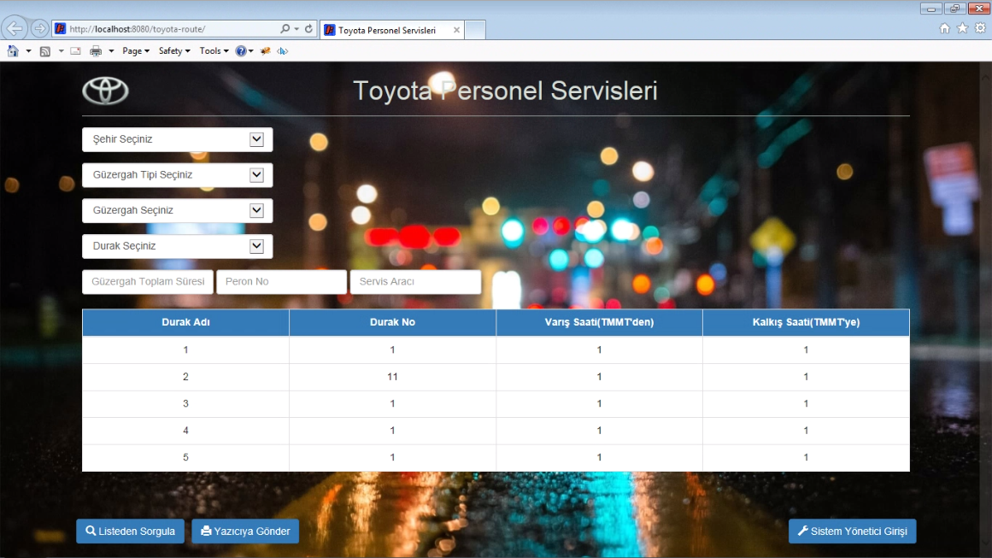Image resolution: width=992 pixels, height=558 pixels.
Task: Click the Yazıcıya Gönder button
Action: coord(245,531)
